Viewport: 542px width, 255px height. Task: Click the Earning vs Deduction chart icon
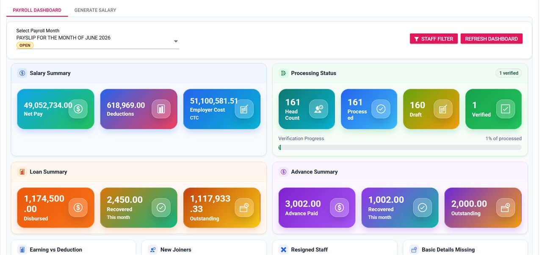(x=22, y=250)
